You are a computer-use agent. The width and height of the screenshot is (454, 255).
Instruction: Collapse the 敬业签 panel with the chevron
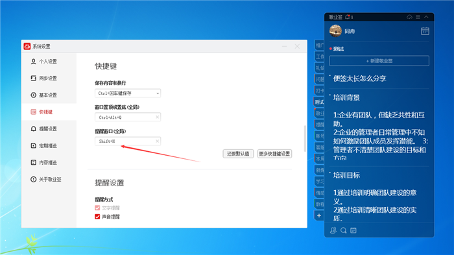tap(426, 17)
